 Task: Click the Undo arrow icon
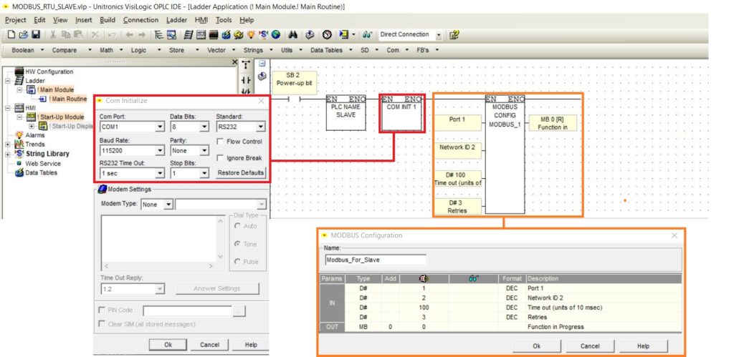coord(112,34)
